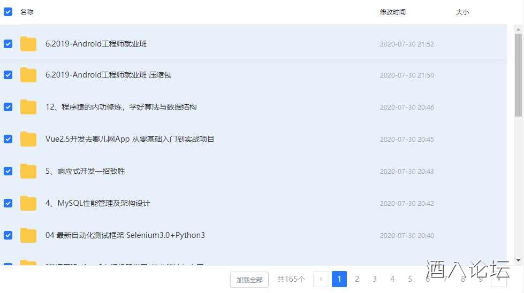Go to page 2

coord(357,279)
